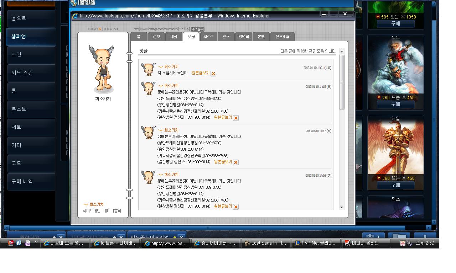
Task: Open the 방명록 tab
Action: pos(244,37)
